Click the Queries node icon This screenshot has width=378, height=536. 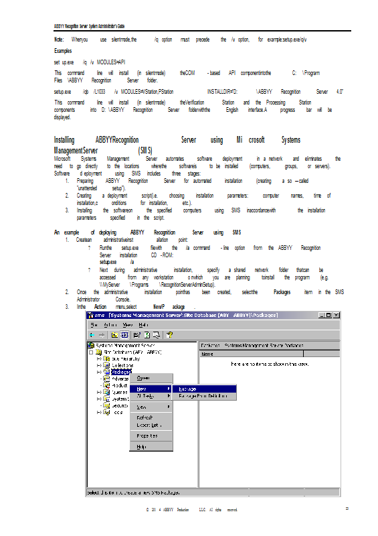pyautogui.click(x=106, y=392)
